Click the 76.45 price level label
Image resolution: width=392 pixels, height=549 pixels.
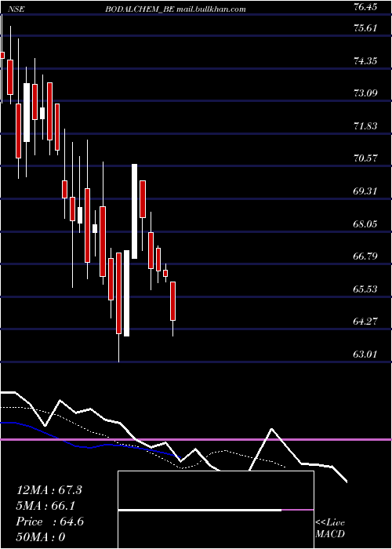point(365,7)
